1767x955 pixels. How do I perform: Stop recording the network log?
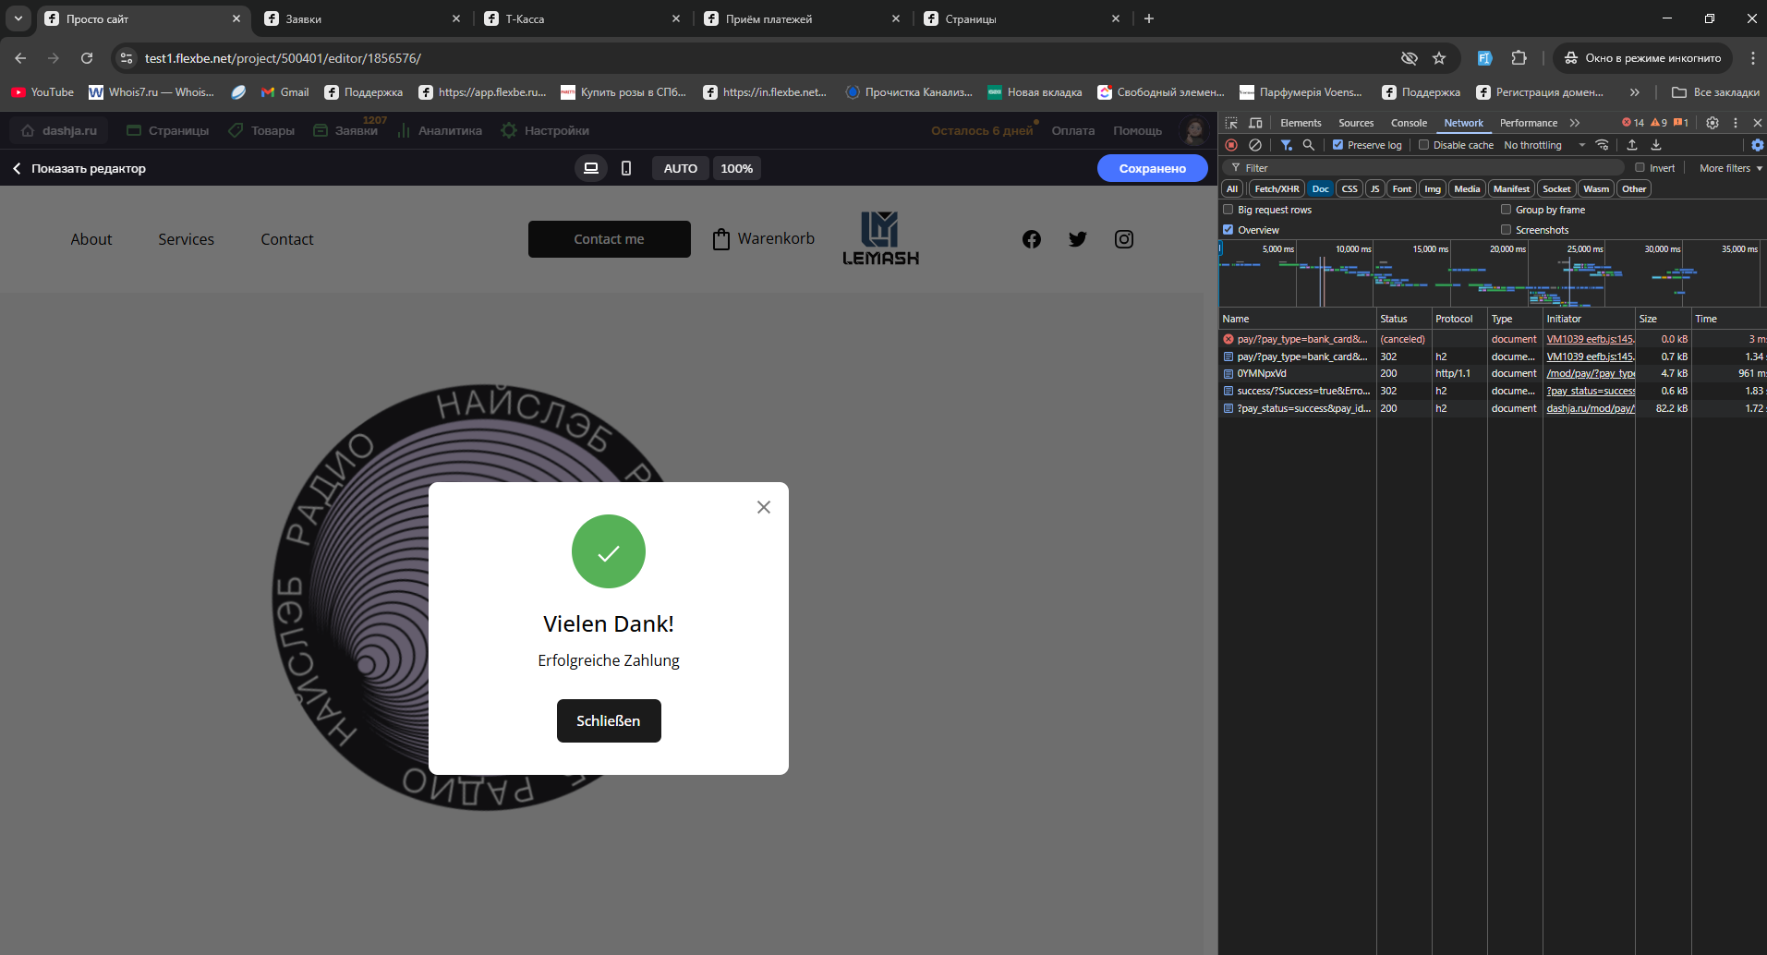(1231, 145)
